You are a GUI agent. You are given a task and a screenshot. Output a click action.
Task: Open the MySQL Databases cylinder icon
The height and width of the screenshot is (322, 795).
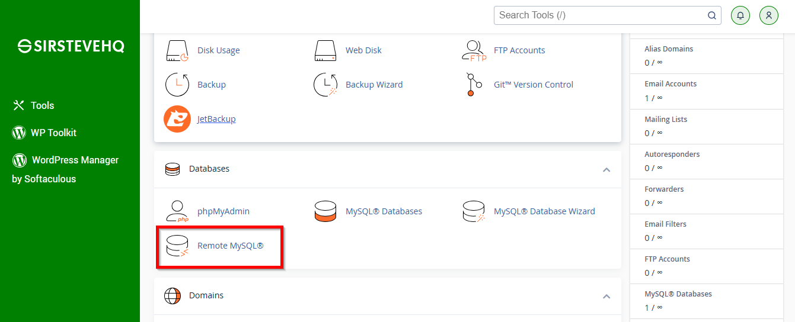click(x=325, y=211)
